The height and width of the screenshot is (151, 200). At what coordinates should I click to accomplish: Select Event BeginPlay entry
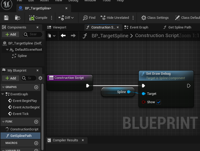22,101
